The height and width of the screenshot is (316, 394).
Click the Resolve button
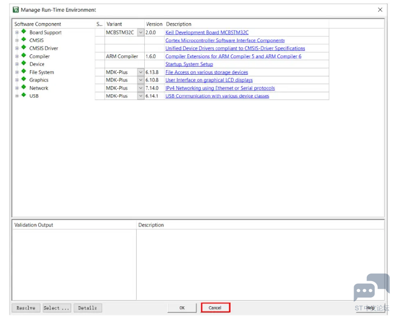[x=26, y=308]
